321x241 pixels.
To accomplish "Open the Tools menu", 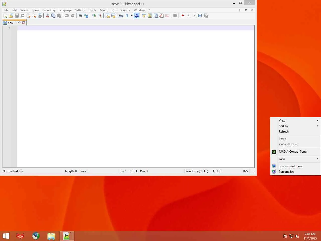I will click(93, 10).
